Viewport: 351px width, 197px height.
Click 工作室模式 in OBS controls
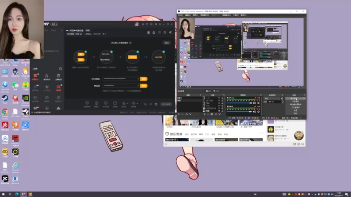click(x=295, y=107)
